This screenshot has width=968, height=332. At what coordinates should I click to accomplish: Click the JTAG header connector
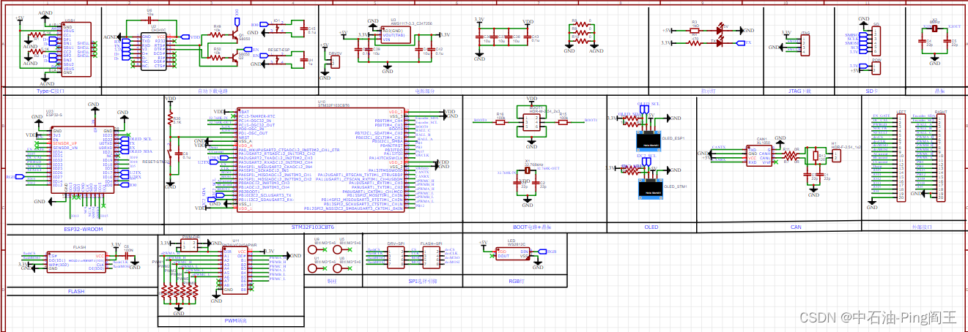[x=805, y=45]
